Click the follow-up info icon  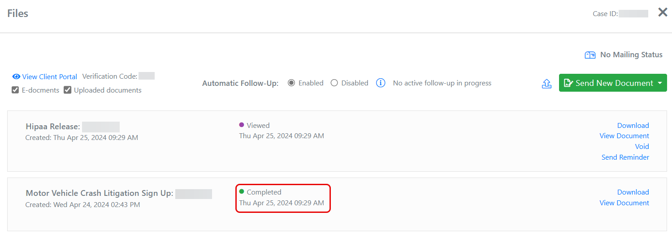[381, 83]
